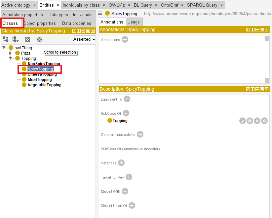Screen dimensions: 272x218
Task: Select the Classes sub-tab
Action: (x=10, y=23)
